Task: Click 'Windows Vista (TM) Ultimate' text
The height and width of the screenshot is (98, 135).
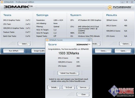Action: click(x=89, y=36)
